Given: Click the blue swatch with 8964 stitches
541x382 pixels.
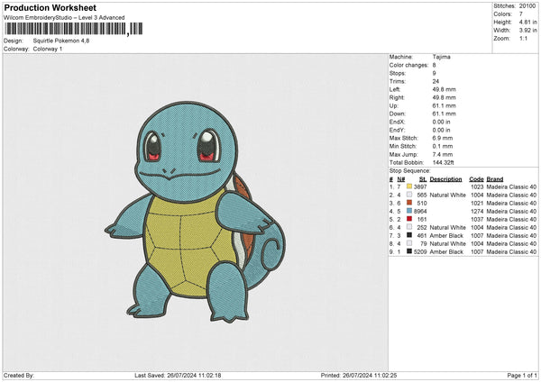Looking at the screenshot, I should tap(410, 211).
